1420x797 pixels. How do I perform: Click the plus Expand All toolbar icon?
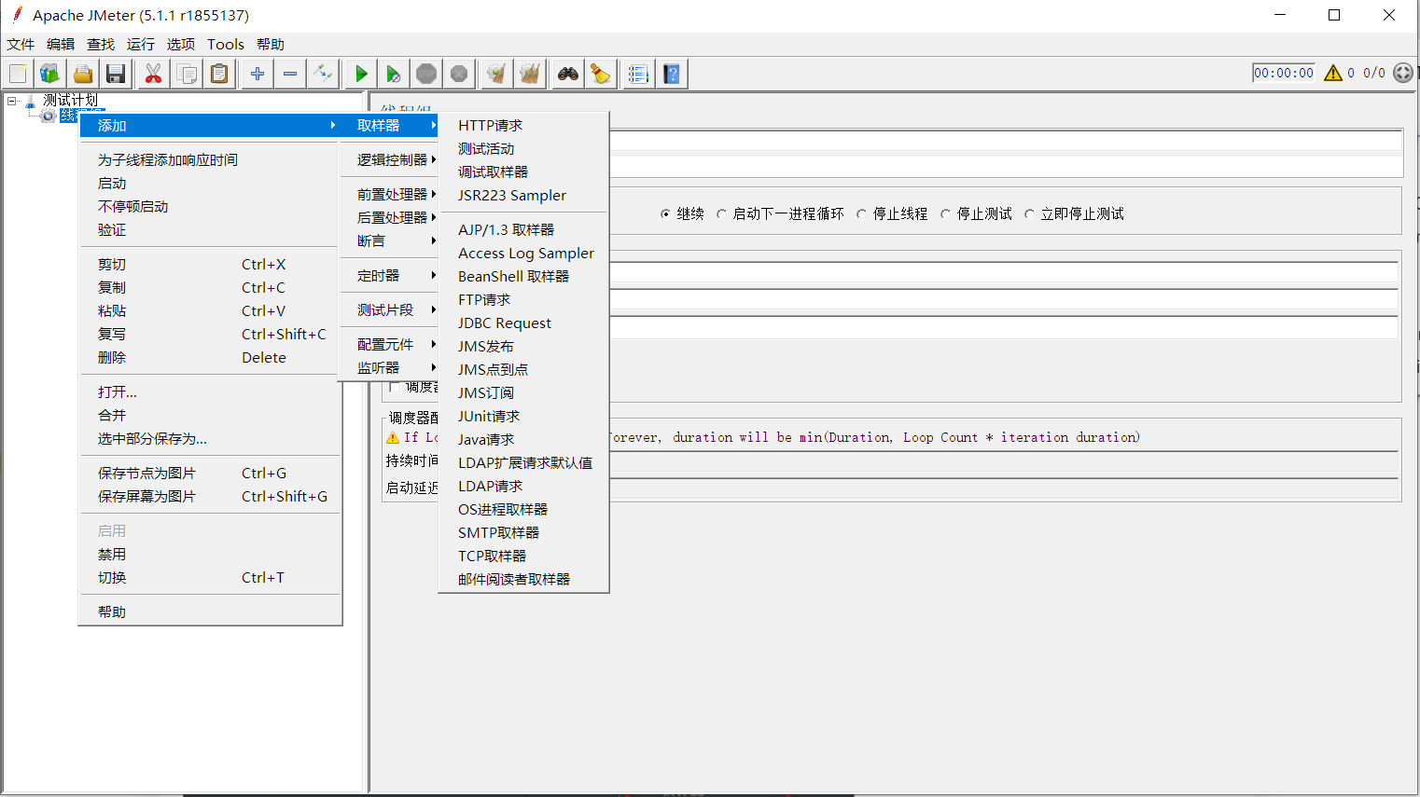click(258, 74)
